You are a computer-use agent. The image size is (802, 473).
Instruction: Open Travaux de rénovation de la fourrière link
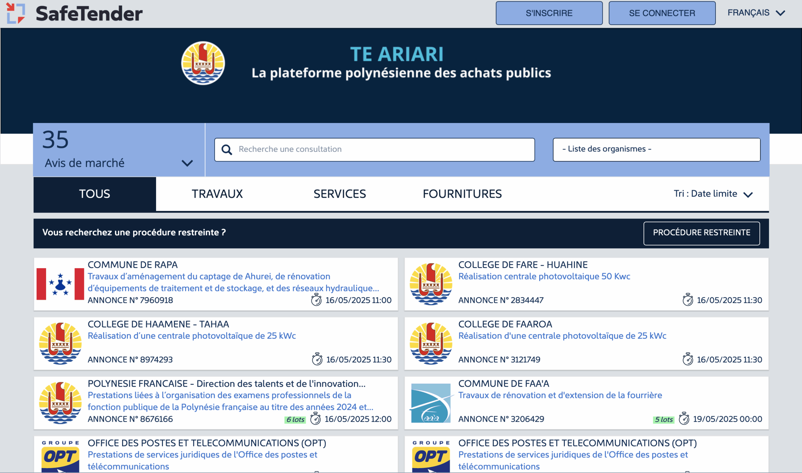(560, 395)
